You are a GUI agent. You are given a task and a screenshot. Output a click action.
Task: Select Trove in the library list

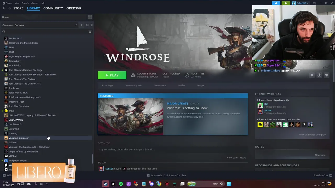pos(12,111)
